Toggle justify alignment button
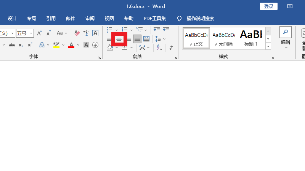The height and width of the screenshot is (171, 305). (137, 39)
